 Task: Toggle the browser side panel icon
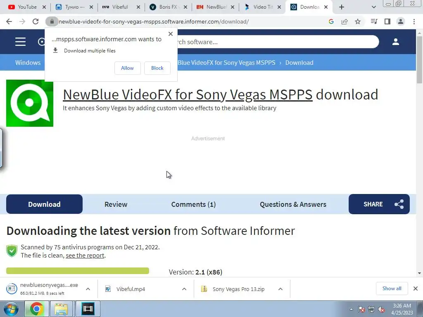[387, 21]
